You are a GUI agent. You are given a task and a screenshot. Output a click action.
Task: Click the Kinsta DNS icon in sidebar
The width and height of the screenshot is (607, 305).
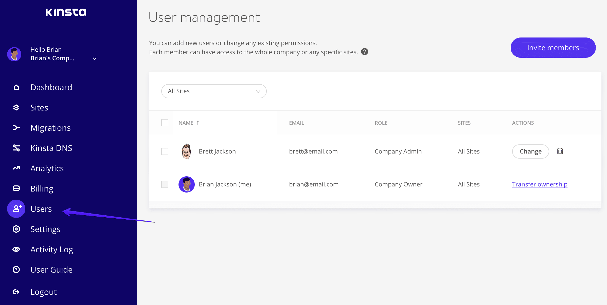point(16,148)
